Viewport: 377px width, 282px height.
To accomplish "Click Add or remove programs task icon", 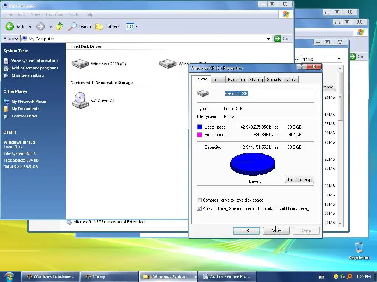I will 6,68.
